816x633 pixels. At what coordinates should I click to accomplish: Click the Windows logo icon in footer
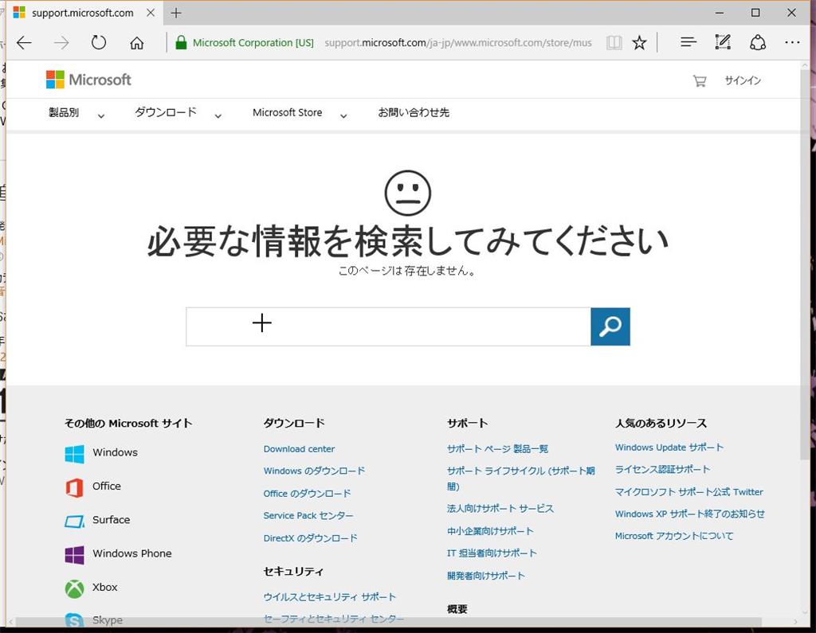point(74,454)
